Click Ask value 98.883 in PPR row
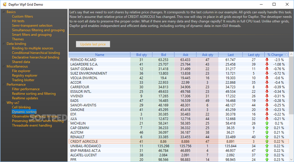 [x=185, y=159]
